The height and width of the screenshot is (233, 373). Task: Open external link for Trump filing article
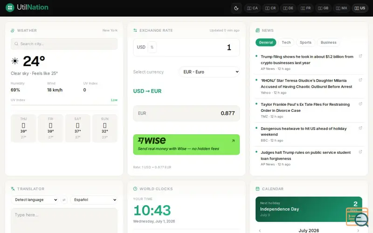[x=360, y=56]
